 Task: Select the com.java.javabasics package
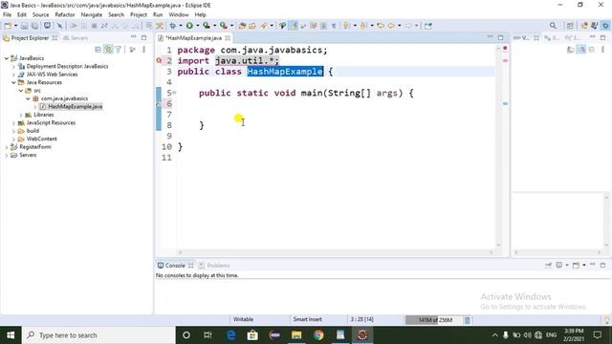64,98
